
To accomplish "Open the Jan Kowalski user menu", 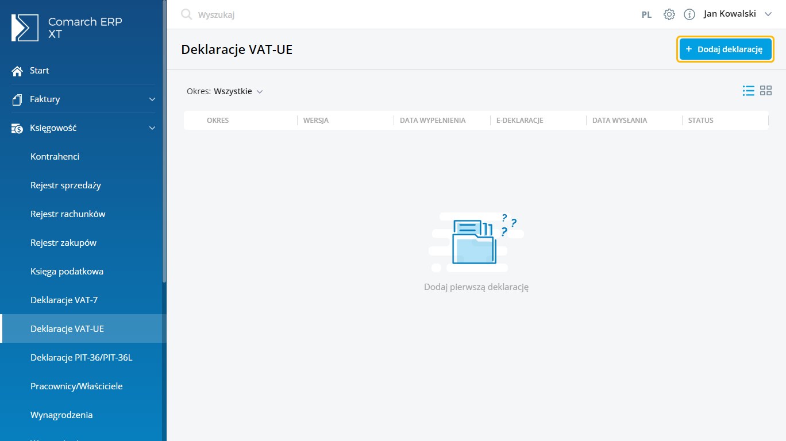I will (x=737, y=14).
